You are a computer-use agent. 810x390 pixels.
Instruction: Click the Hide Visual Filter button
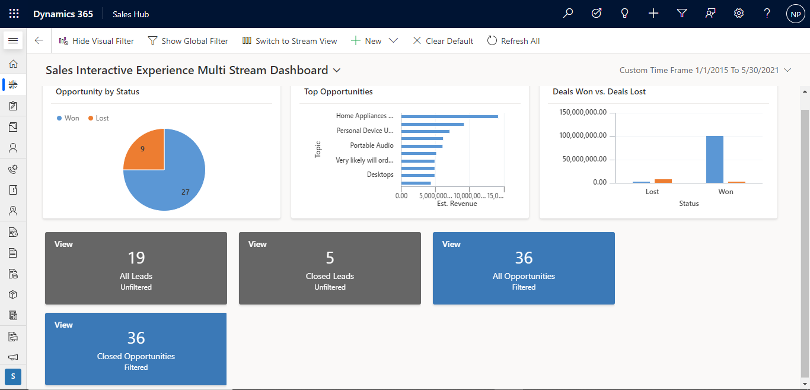point(96,41)
